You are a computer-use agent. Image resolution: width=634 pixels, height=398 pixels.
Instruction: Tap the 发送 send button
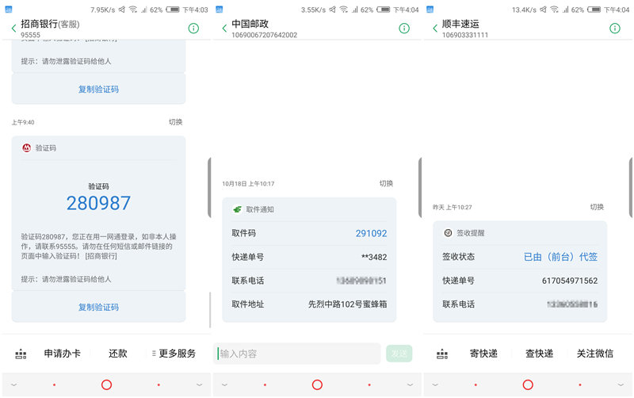tap(399, 354)
